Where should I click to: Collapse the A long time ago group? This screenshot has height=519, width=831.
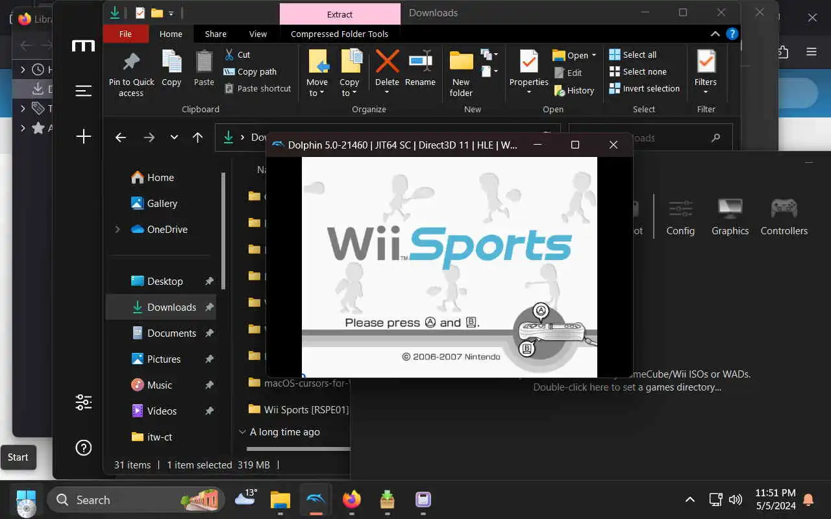[x=243, y=431]
